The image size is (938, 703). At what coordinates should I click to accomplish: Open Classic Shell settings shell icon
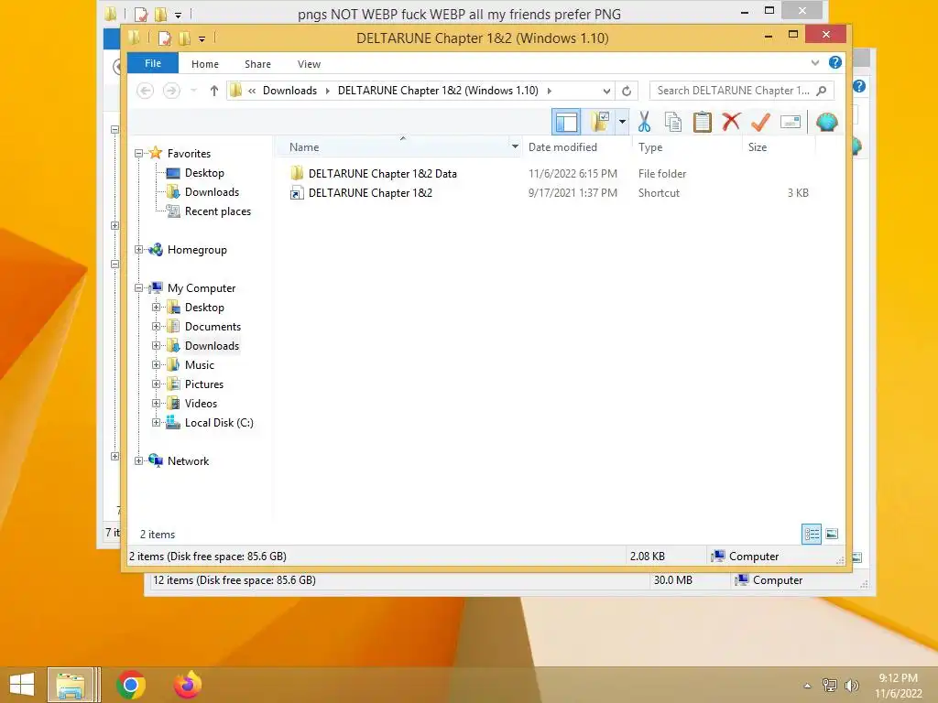click(827, 122)
